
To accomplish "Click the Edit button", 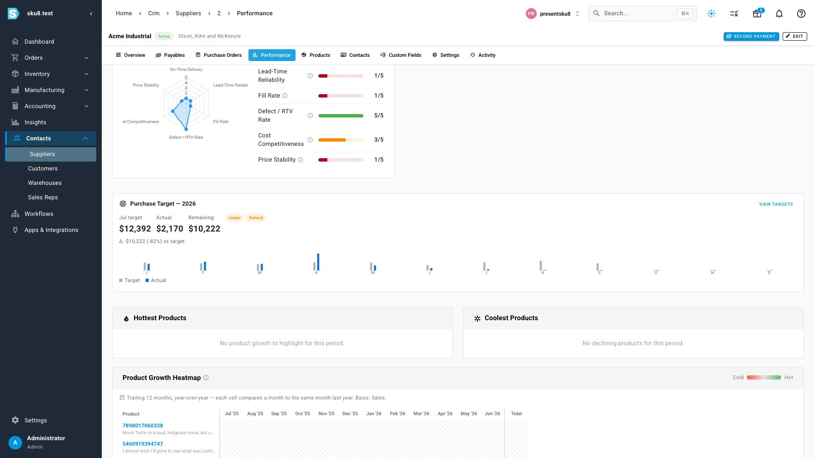I will [x=795, y=36].
